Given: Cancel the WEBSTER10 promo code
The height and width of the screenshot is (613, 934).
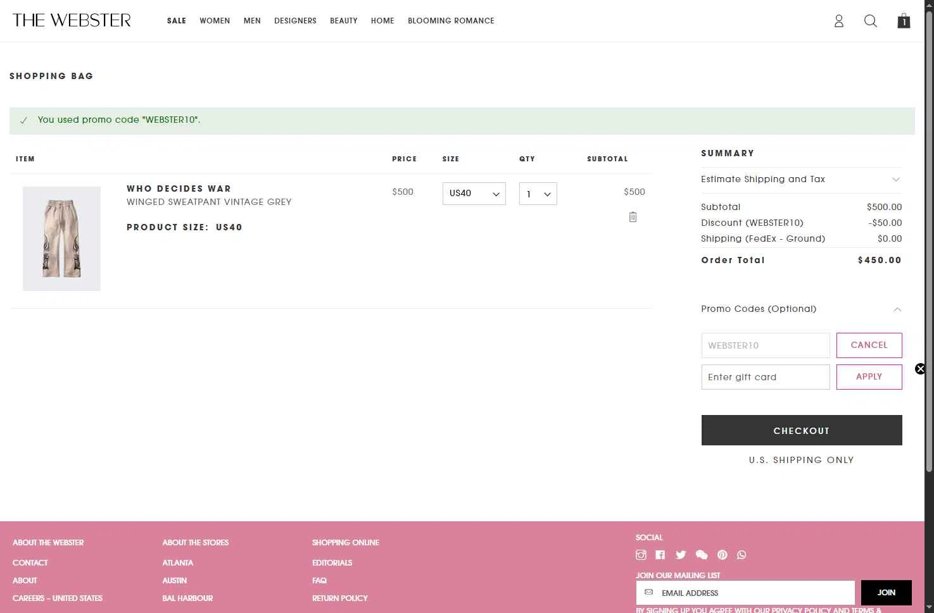Looking at the screenshot, I should [869, 345].
